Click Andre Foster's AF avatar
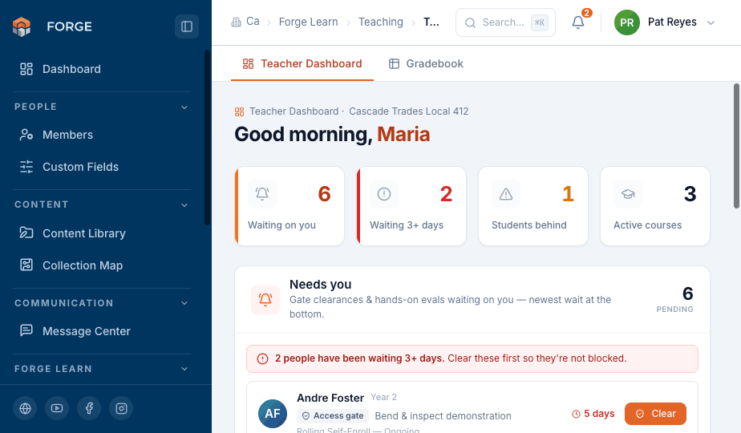 pos(272,414)
